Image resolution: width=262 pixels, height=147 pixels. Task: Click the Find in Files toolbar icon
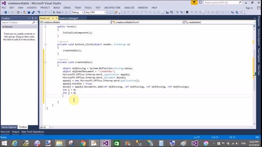pos(116,12)
